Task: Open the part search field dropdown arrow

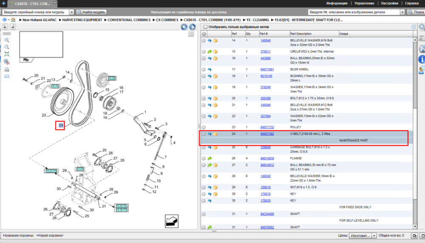Action: pos(402,12)
